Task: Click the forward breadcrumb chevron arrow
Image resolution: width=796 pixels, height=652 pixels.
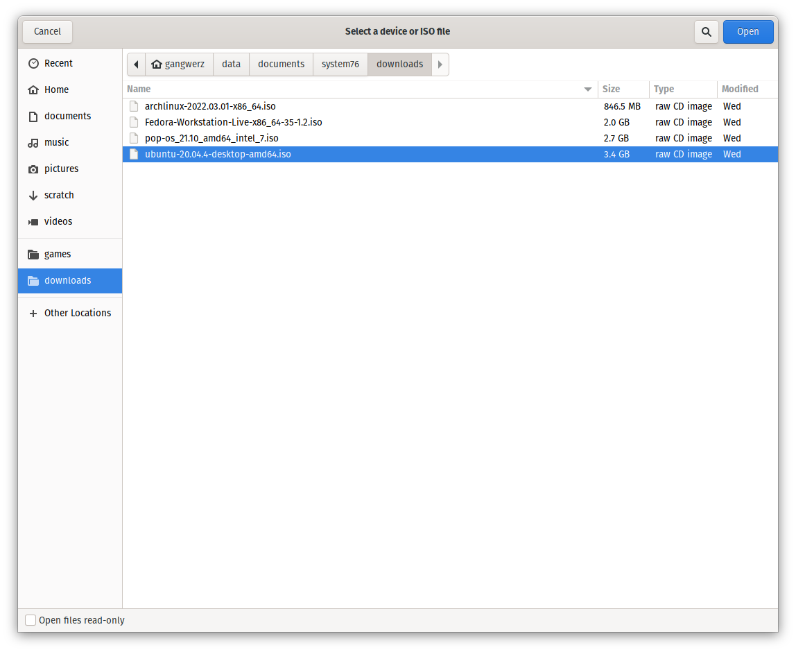Action: pos(440,64)
